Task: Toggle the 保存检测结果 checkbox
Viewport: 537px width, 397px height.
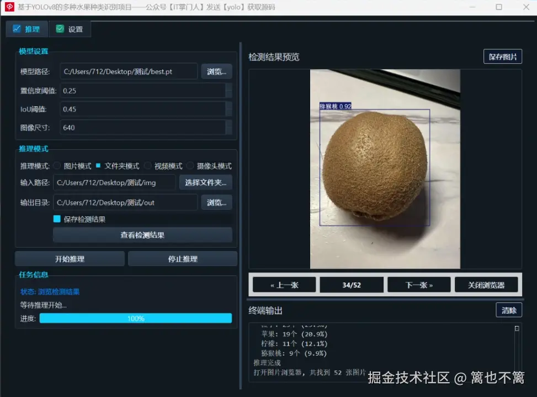Action: tap(57, 219)
